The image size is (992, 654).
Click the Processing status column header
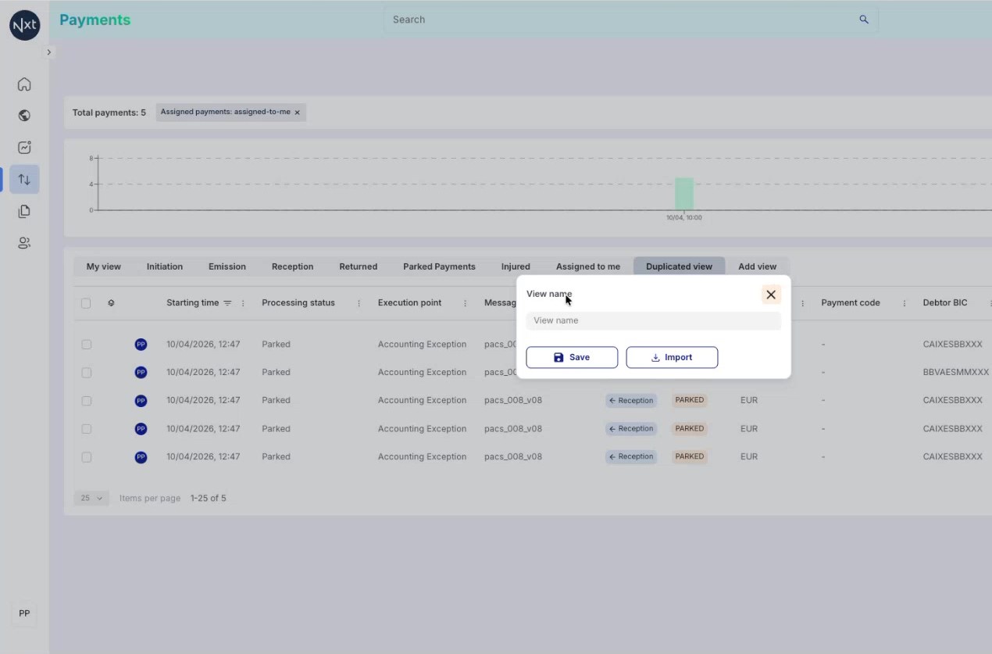pos(298,303)
